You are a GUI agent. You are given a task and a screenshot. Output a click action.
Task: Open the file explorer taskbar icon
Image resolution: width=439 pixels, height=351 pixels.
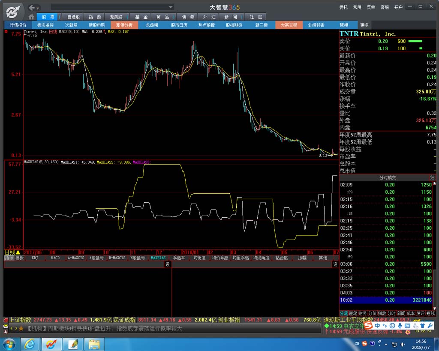[94, 344]
